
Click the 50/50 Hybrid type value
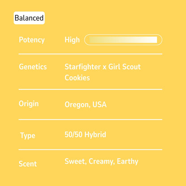(85, 135)
